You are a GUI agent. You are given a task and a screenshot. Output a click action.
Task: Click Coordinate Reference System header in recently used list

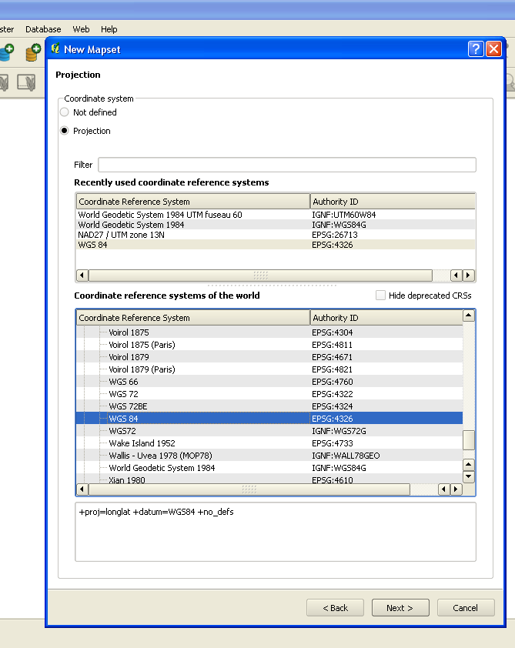click(193, 202)
